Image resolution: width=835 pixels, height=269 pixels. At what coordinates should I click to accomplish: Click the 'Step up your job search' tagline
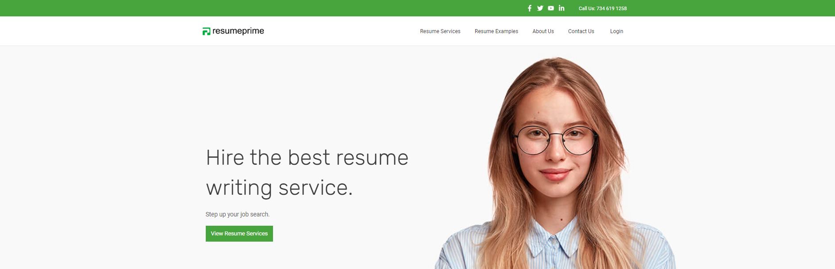pyautogui.click(x=238, y=214)
